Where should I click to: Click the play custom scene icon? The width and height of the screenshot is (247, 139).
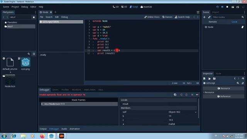point(238,7)
